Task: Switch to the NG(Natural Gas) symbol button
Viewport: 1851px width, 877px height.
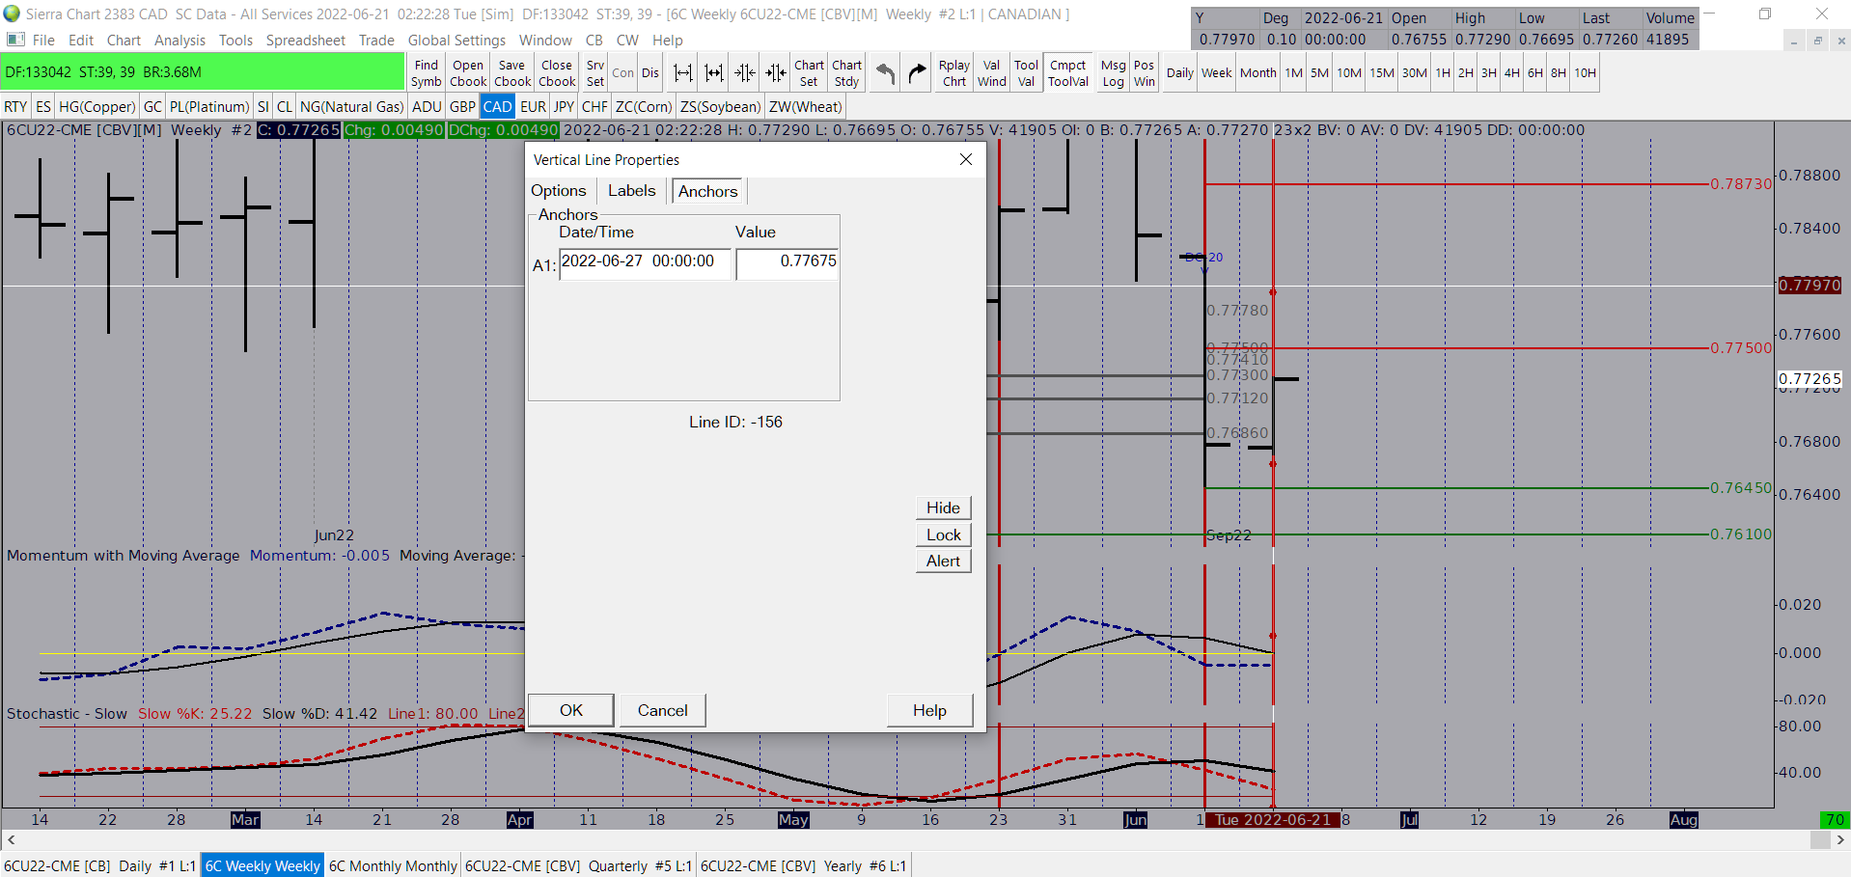Action: pyautogui.click(x=351, y=107)
